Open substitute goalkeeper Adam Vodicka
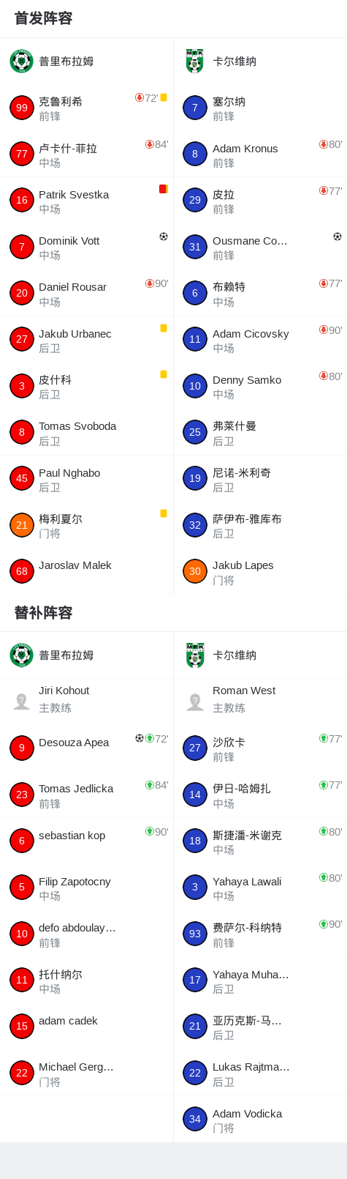The image size is (347, 1179). click(x=260, y=1120)
